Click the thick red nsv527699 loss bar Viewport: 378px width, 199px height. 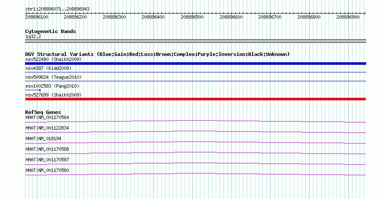coord(195,99)
